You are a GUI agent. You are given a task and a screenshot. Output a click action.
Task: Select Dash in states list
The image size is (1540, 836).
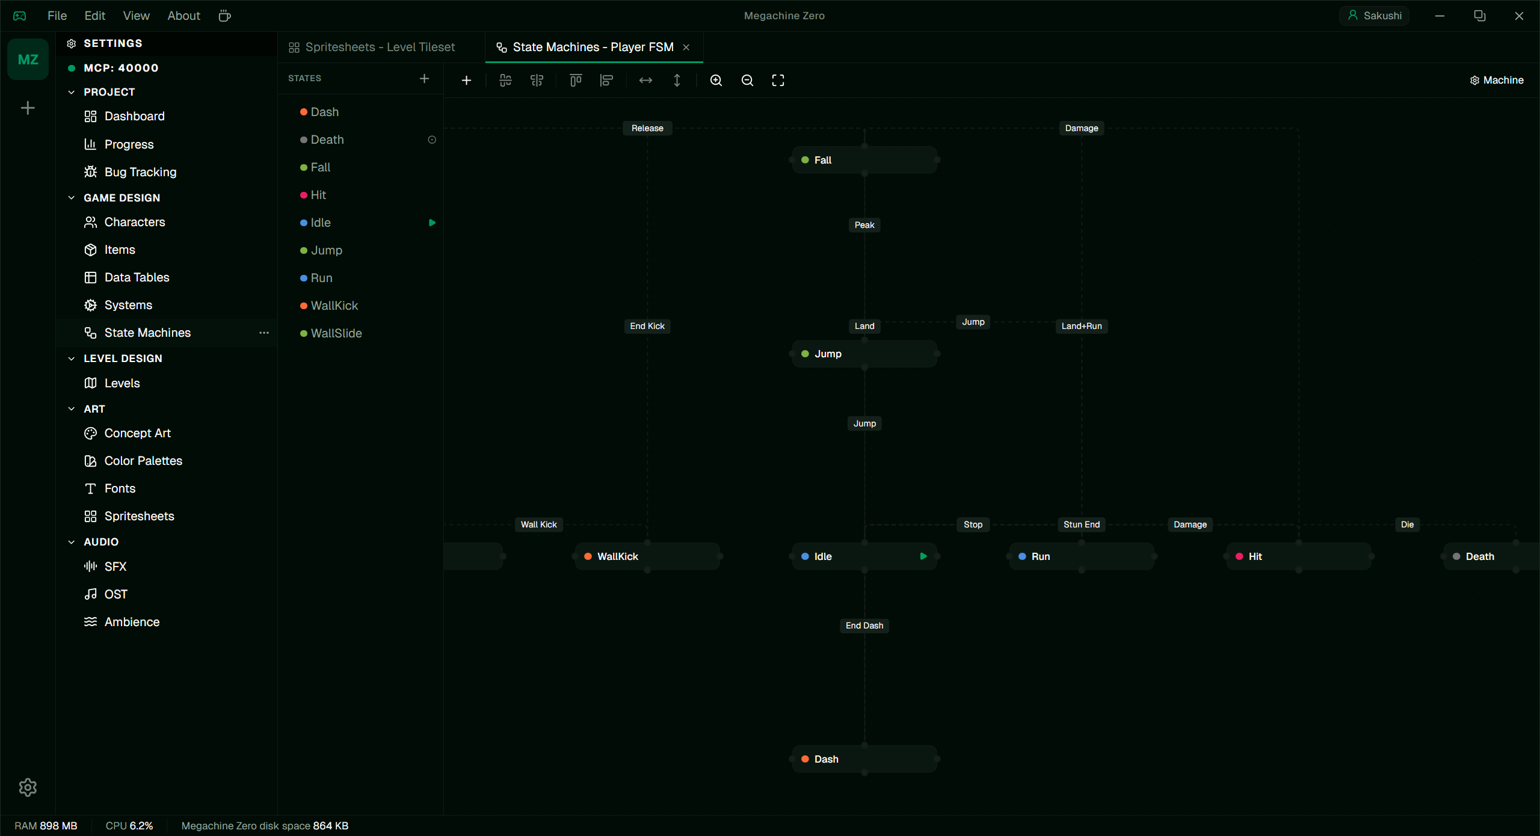pyautogui.click(x=361, y=112)
